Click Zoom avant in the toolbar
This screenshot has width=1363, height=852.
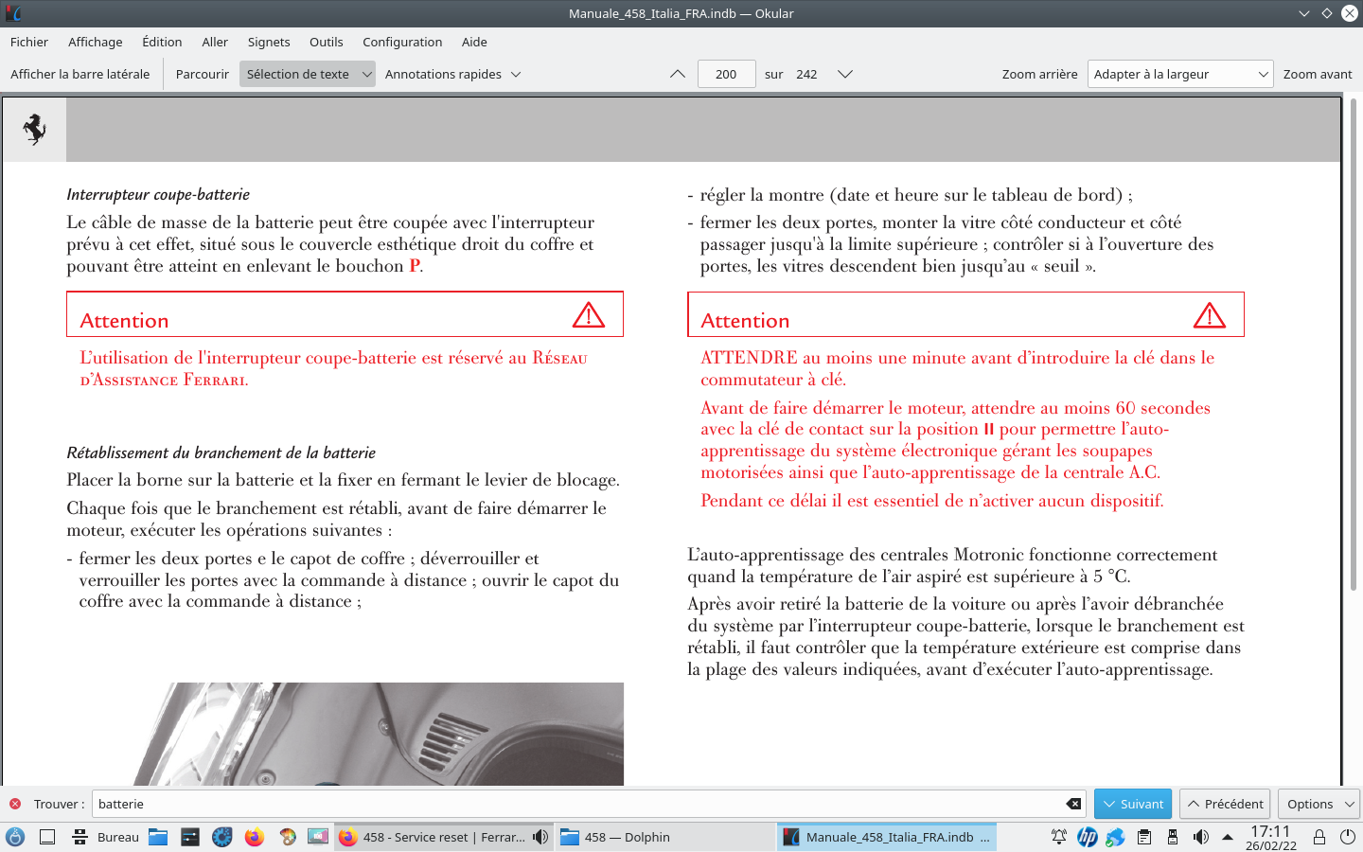coord(1318,74)
